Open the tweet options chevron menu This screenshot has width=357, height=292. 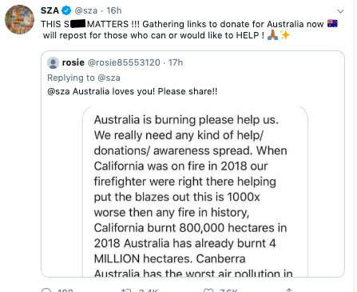pos(340,11)
